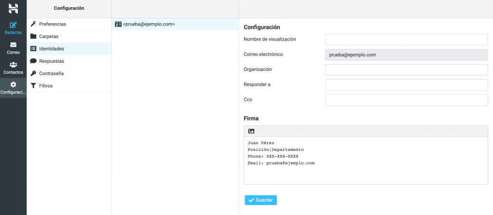493x215 pixels.
Task: Open the Contraseña settings section
Action: click(52, 73)
